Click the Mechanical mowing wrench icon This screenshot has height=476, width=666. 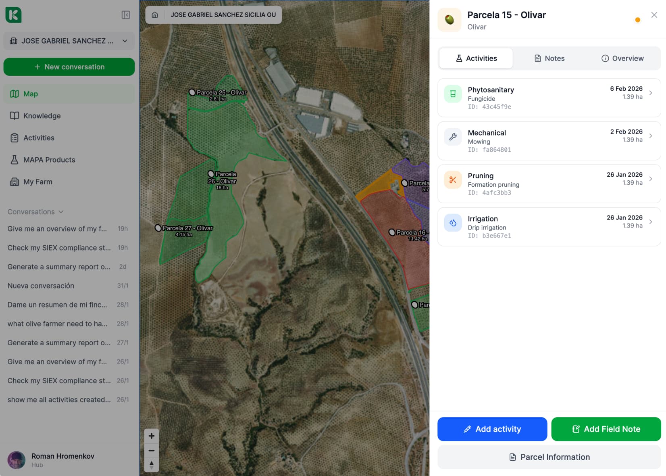point(453,136)
